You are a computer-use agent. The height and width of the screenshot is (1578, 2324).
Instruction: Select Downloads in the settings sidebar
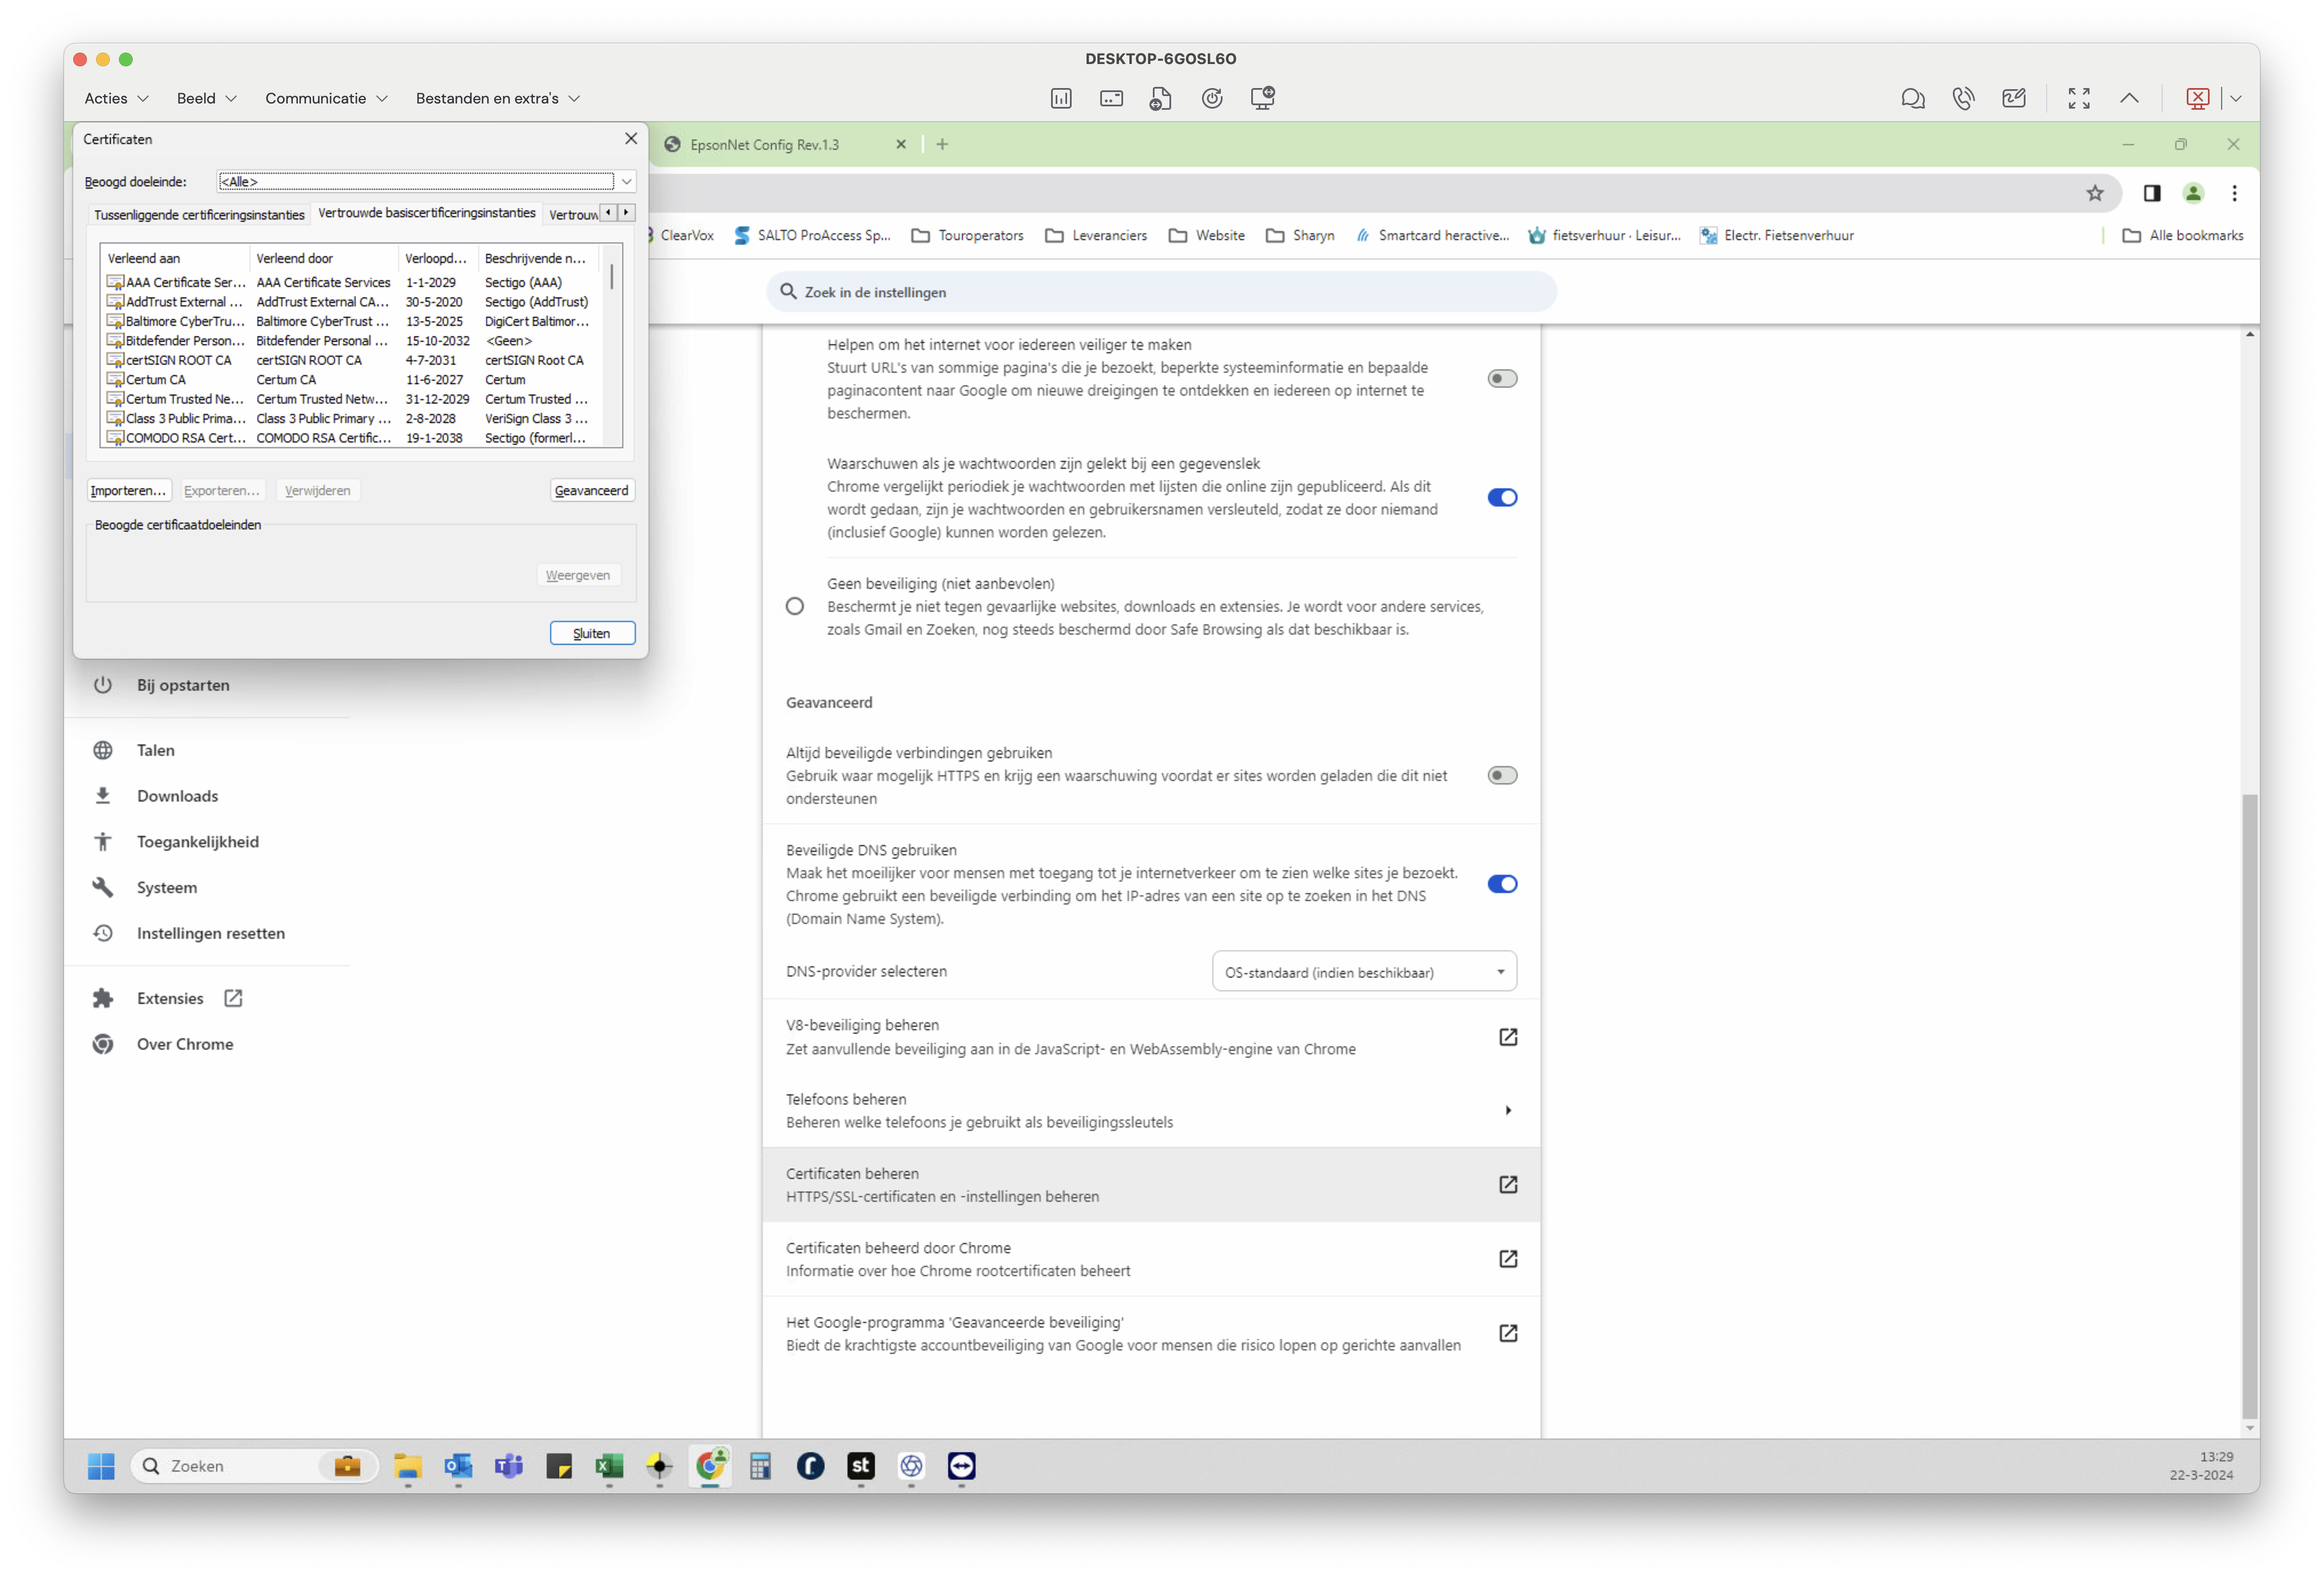(177, 795)
